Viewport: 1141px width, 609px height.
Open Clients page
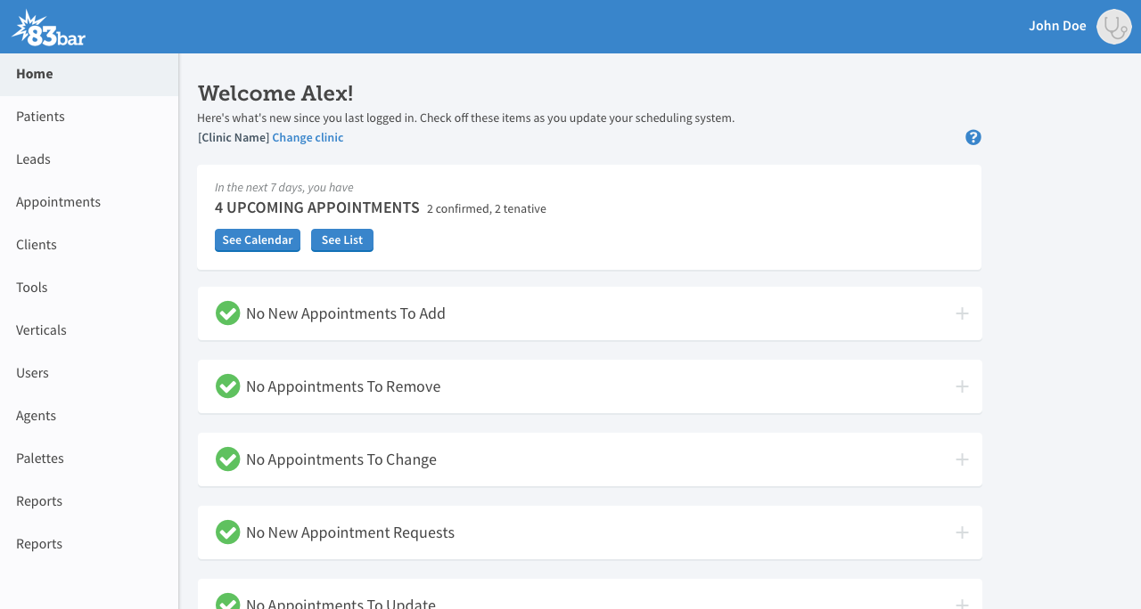coord(89,245)
